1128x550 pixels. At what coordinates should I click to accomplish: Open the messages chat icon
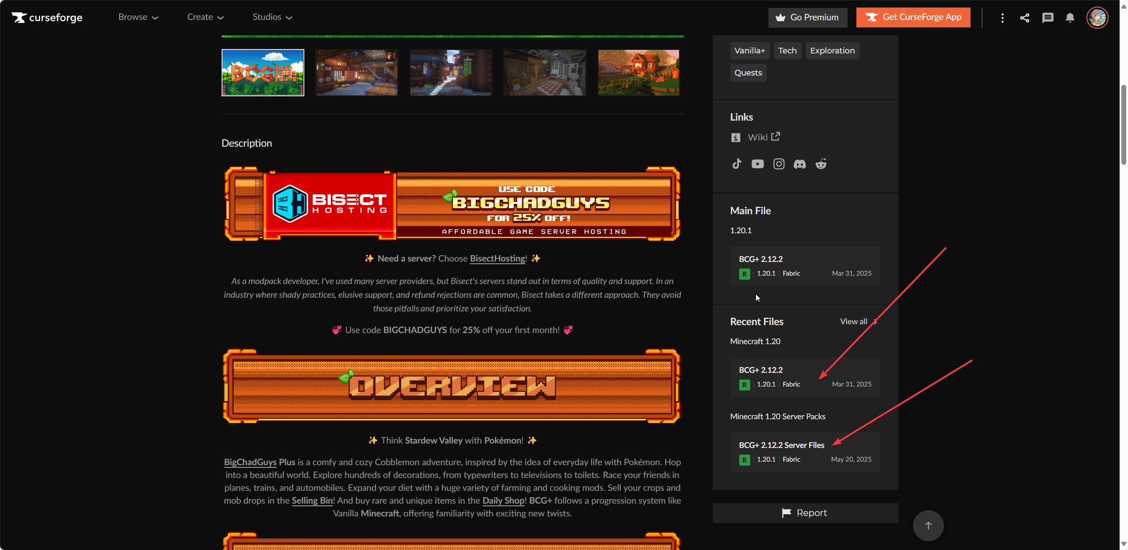(x=1047, y=18)
